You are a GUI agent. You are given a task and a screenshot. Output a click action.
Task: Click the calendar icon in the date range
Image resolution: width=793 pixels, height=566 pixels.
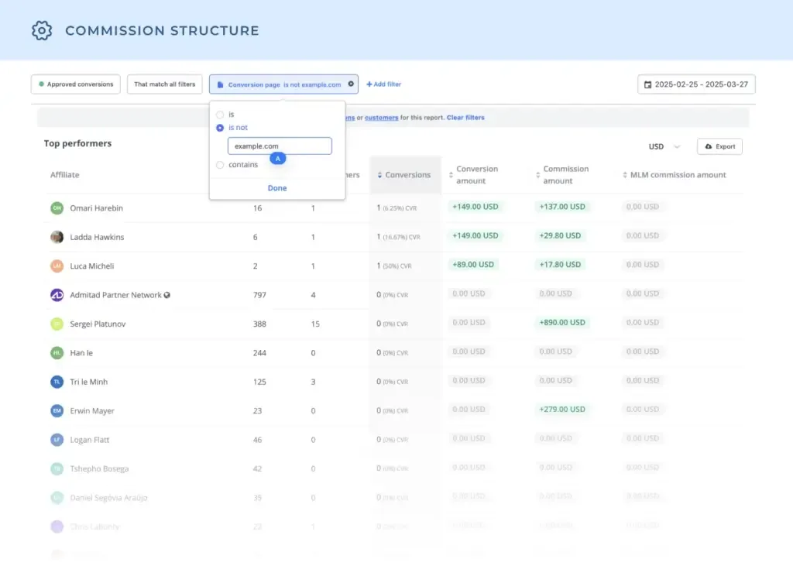click(x=648, y=84)
